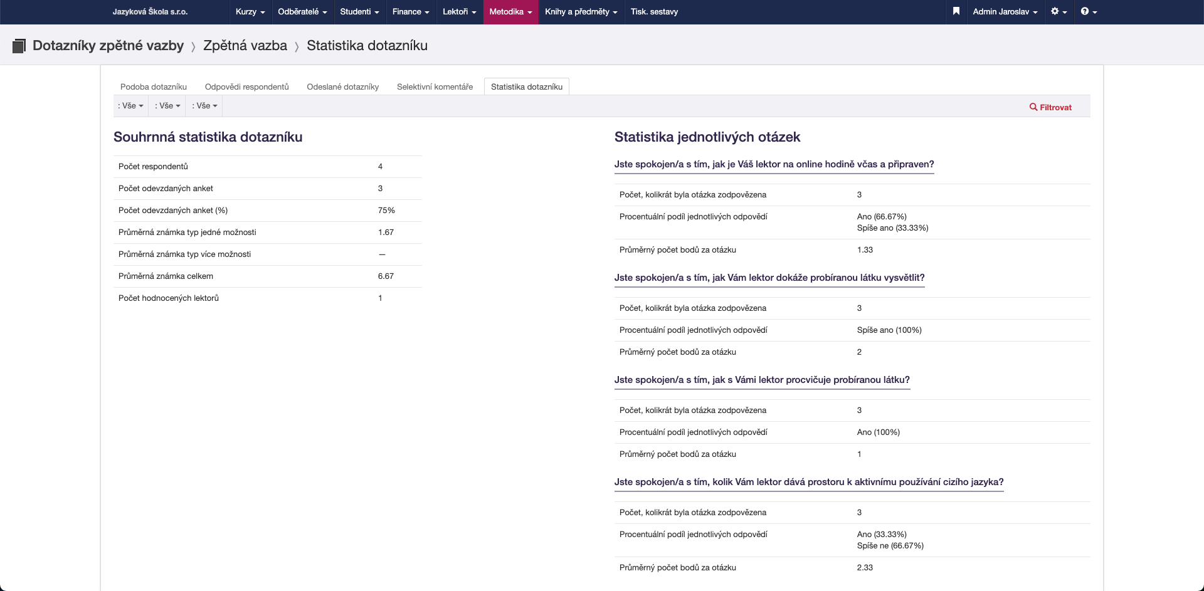This screenshot has width=1204, height=591.
Task: Click 'Průměrná známka typ jedné možnosti' label
Action: click(x=187, y=233)
